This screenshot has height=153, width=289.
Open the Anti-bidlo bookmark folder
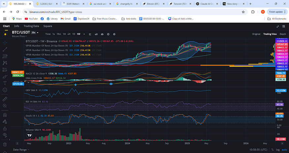coord(129,19)
